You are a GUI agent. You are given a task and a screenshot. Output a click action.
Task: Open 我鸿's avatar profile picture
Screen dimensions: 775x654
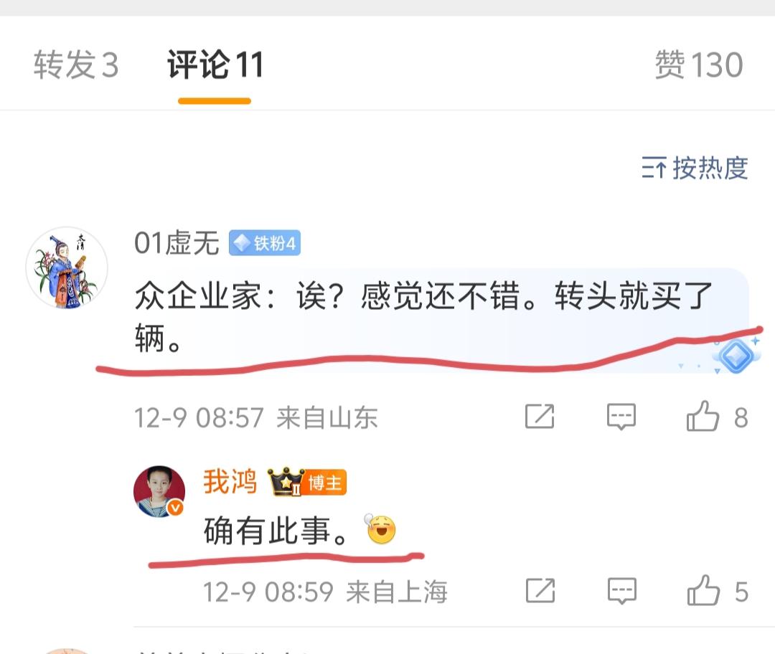159,491
